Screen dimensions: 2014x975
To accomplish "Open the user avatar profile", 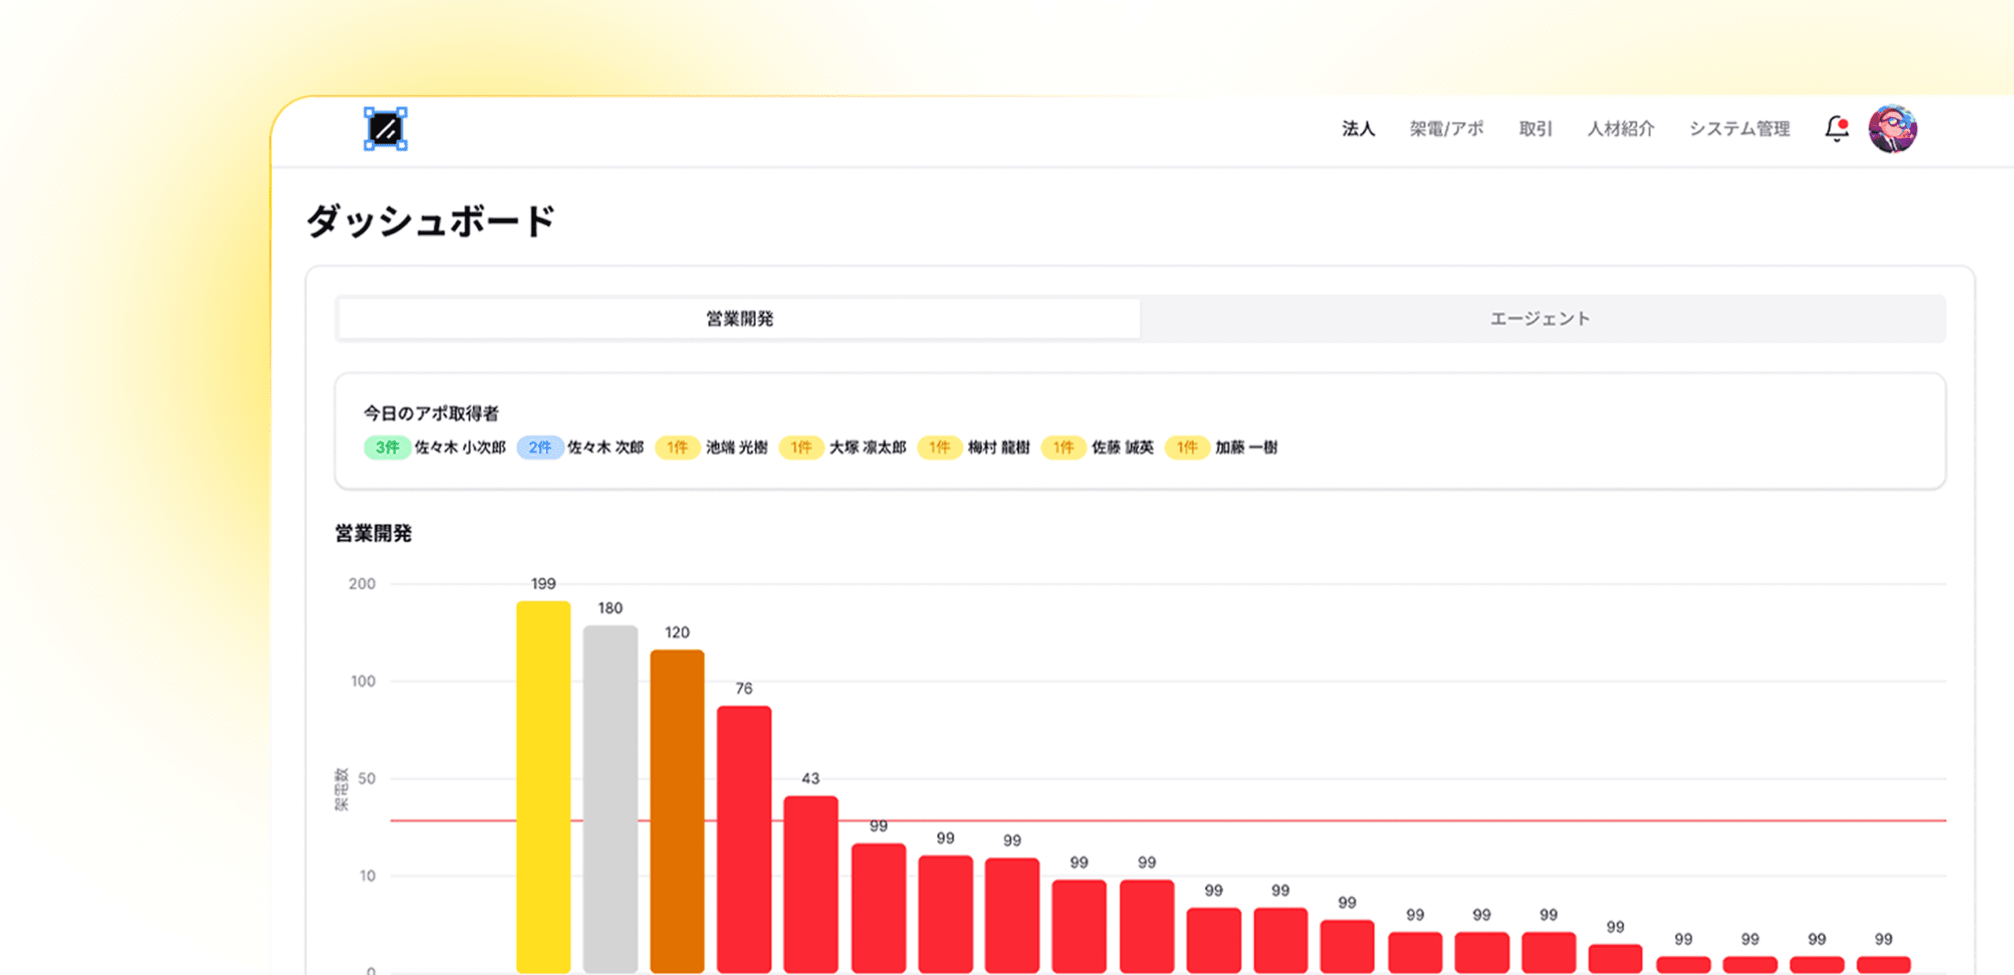I will coord(1892,129).
